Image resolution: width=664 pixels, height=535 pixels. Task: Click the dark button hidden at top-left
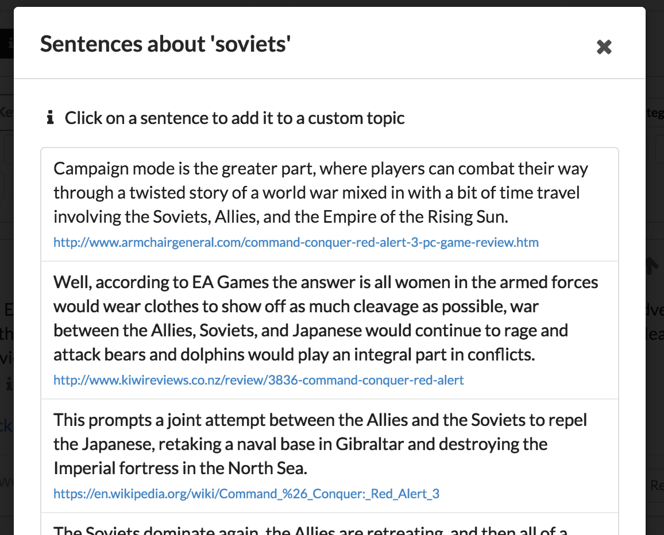pos(6,43)
